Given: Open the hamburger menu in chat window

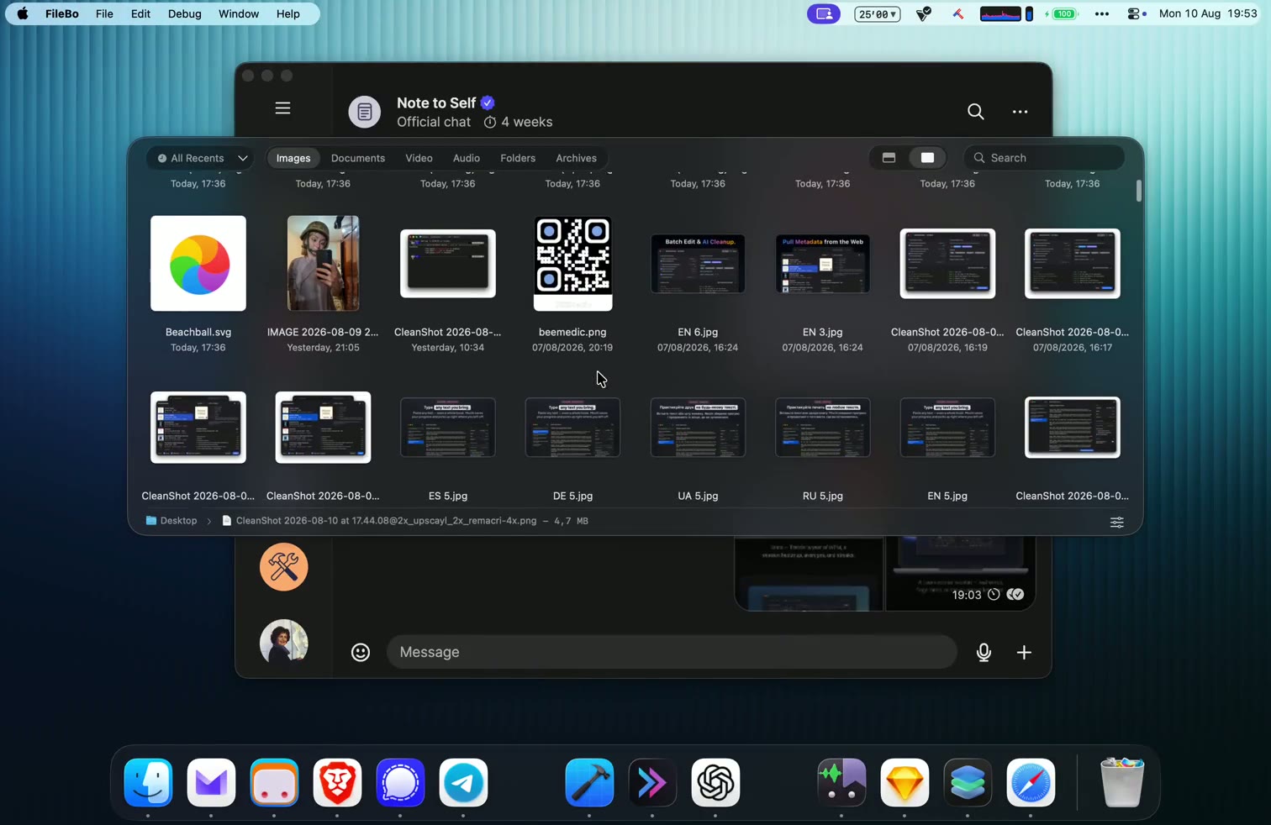Looking at the screenshot, I should (282, 108).
